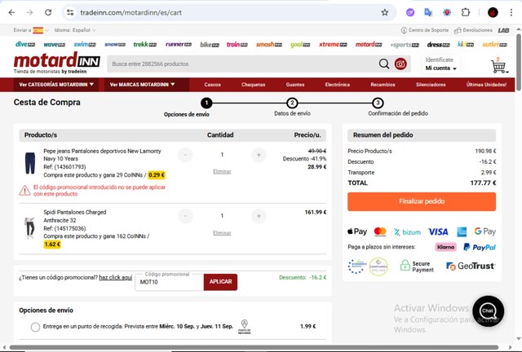Click the horizontal page scrollbar
Image resolution: width=522 pixels, height=352 pixels.
254,347
